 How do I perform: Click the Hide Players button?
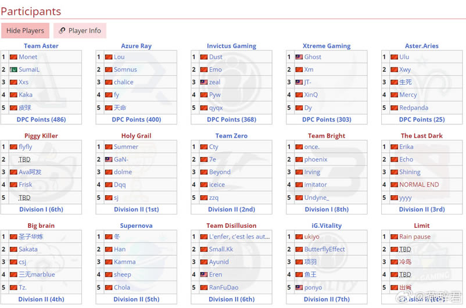click(25, 31)
